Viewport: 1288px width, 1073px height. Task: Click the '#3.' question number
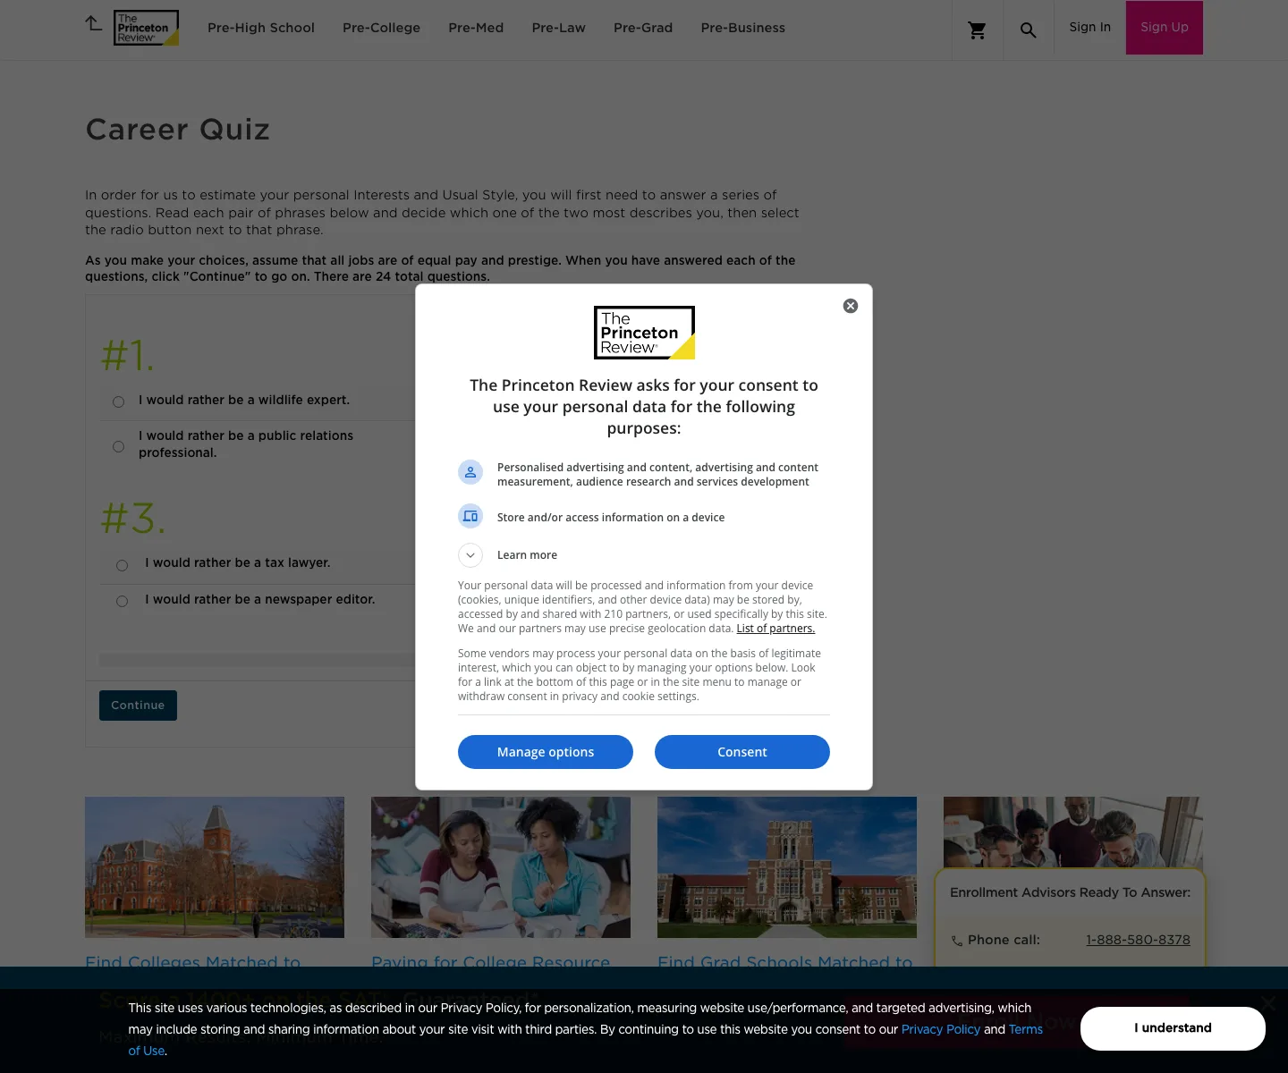pos(133,519)
